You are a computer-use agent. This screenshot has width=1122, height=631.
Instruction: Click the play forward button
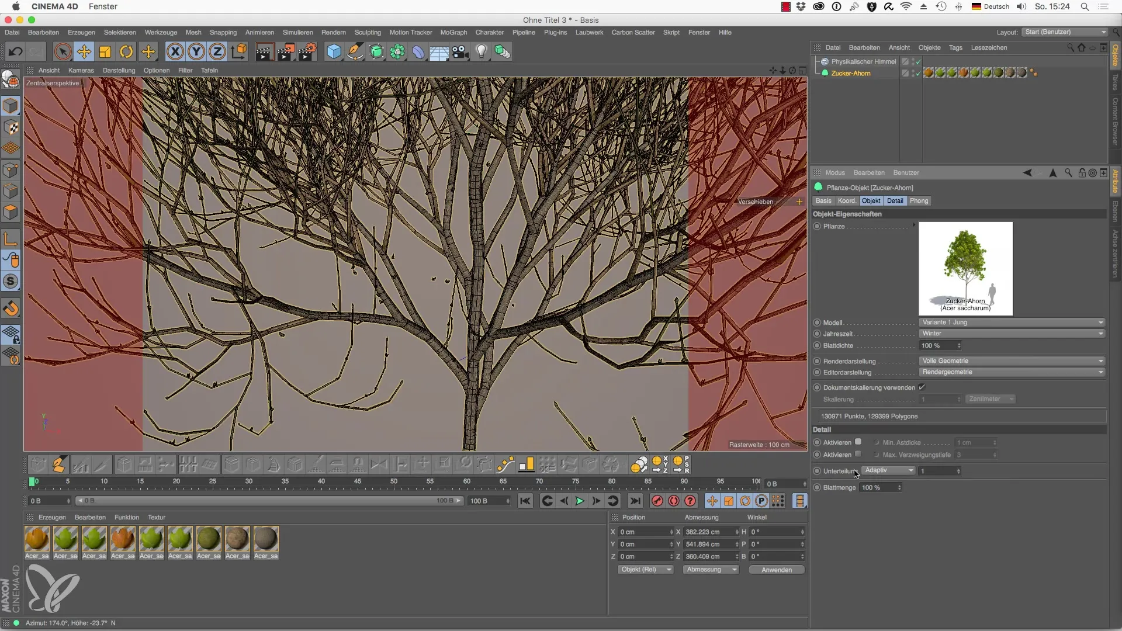[580, 501]
